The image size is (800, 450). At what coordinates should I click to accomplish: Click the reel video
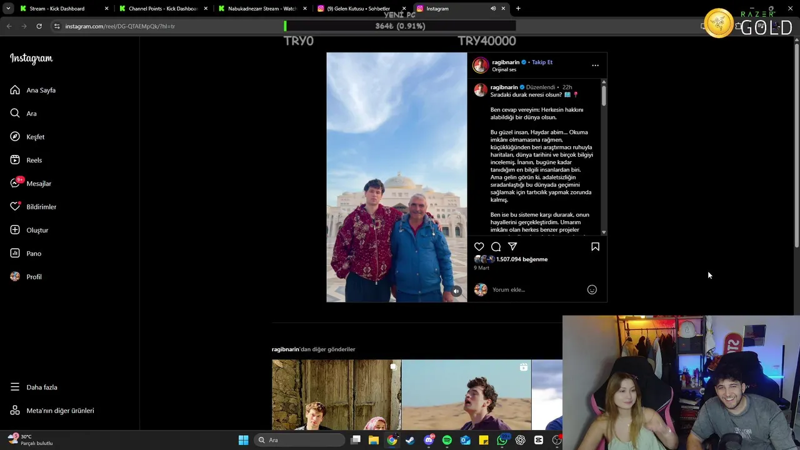pos(396,177)
